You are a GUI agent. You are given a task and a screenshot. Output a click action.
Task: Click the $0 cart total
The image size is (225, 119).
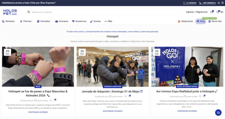pos(222,12)
